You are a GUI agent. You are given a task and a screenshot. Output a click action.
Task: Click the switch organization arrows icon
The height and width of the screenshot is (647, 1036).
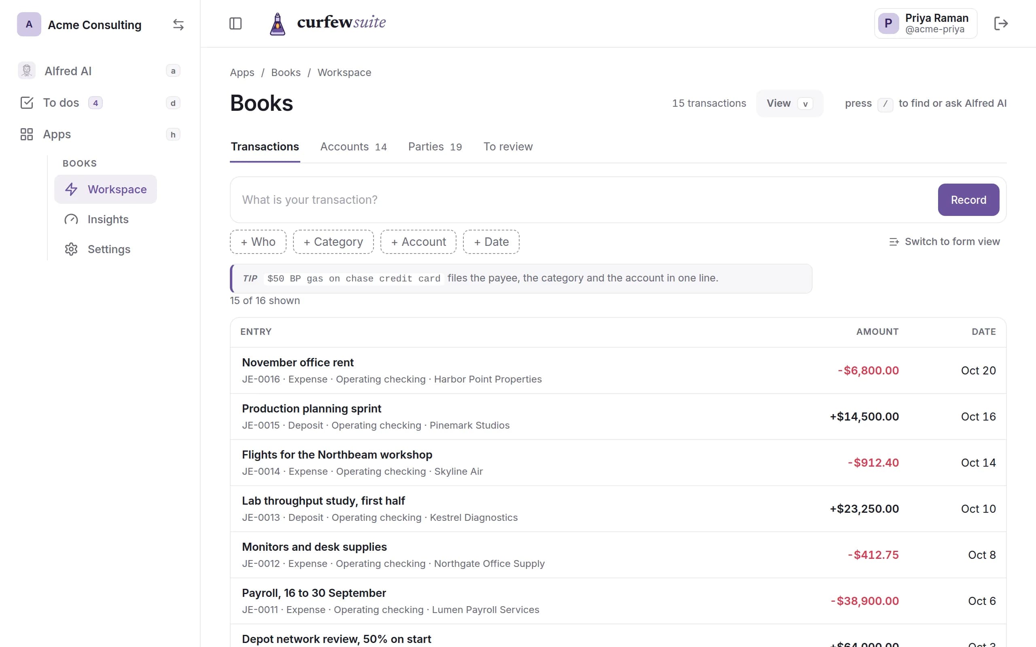click(178, 25)
